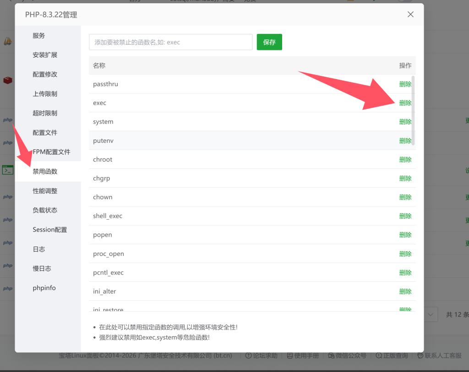The height and width of the screenshot is (372, 469).
Task: Click the disabled function name input field
Action: (x=171, y=42)
